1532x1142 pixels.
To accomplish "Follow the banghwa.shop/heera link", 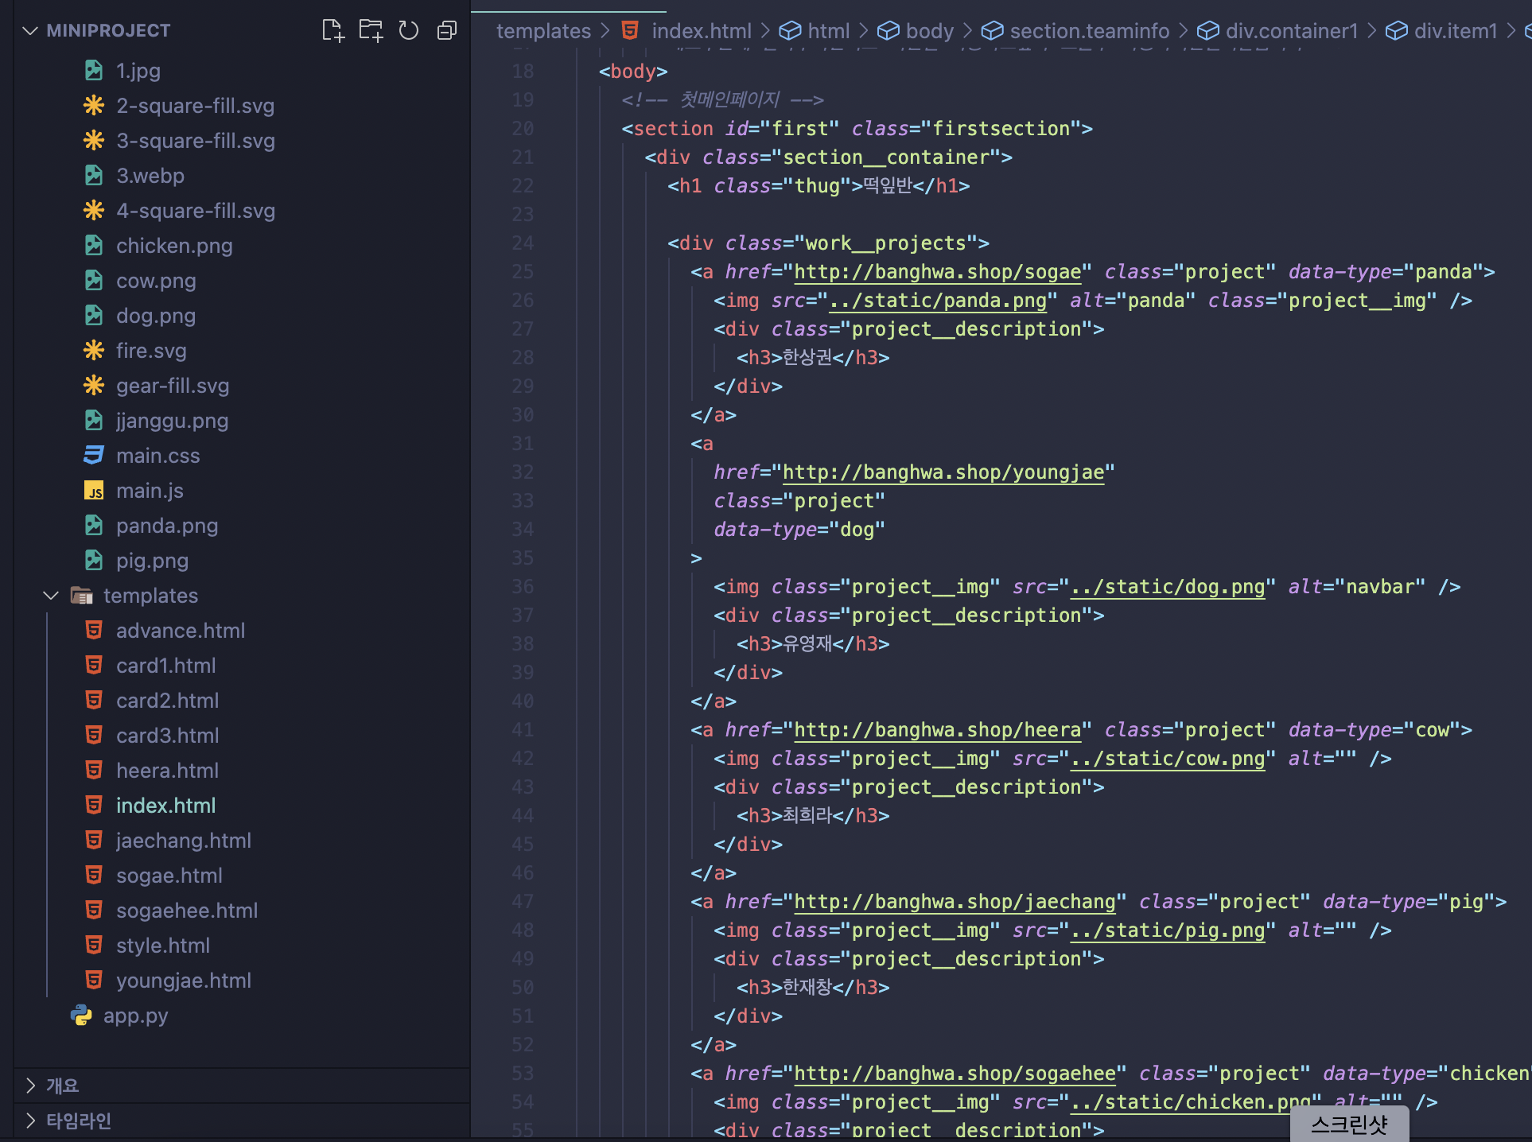I will (938, 730).
